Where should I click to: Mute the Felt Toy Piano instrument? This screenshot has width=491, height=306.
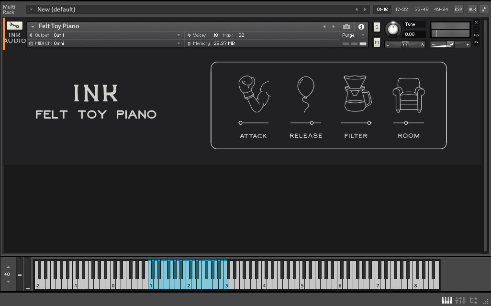(x=377, y=42)
